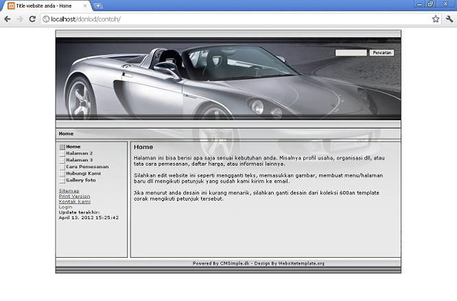Close the 'Title website anda' tab
The image size is (457, 301).
(x=85, y=5)
